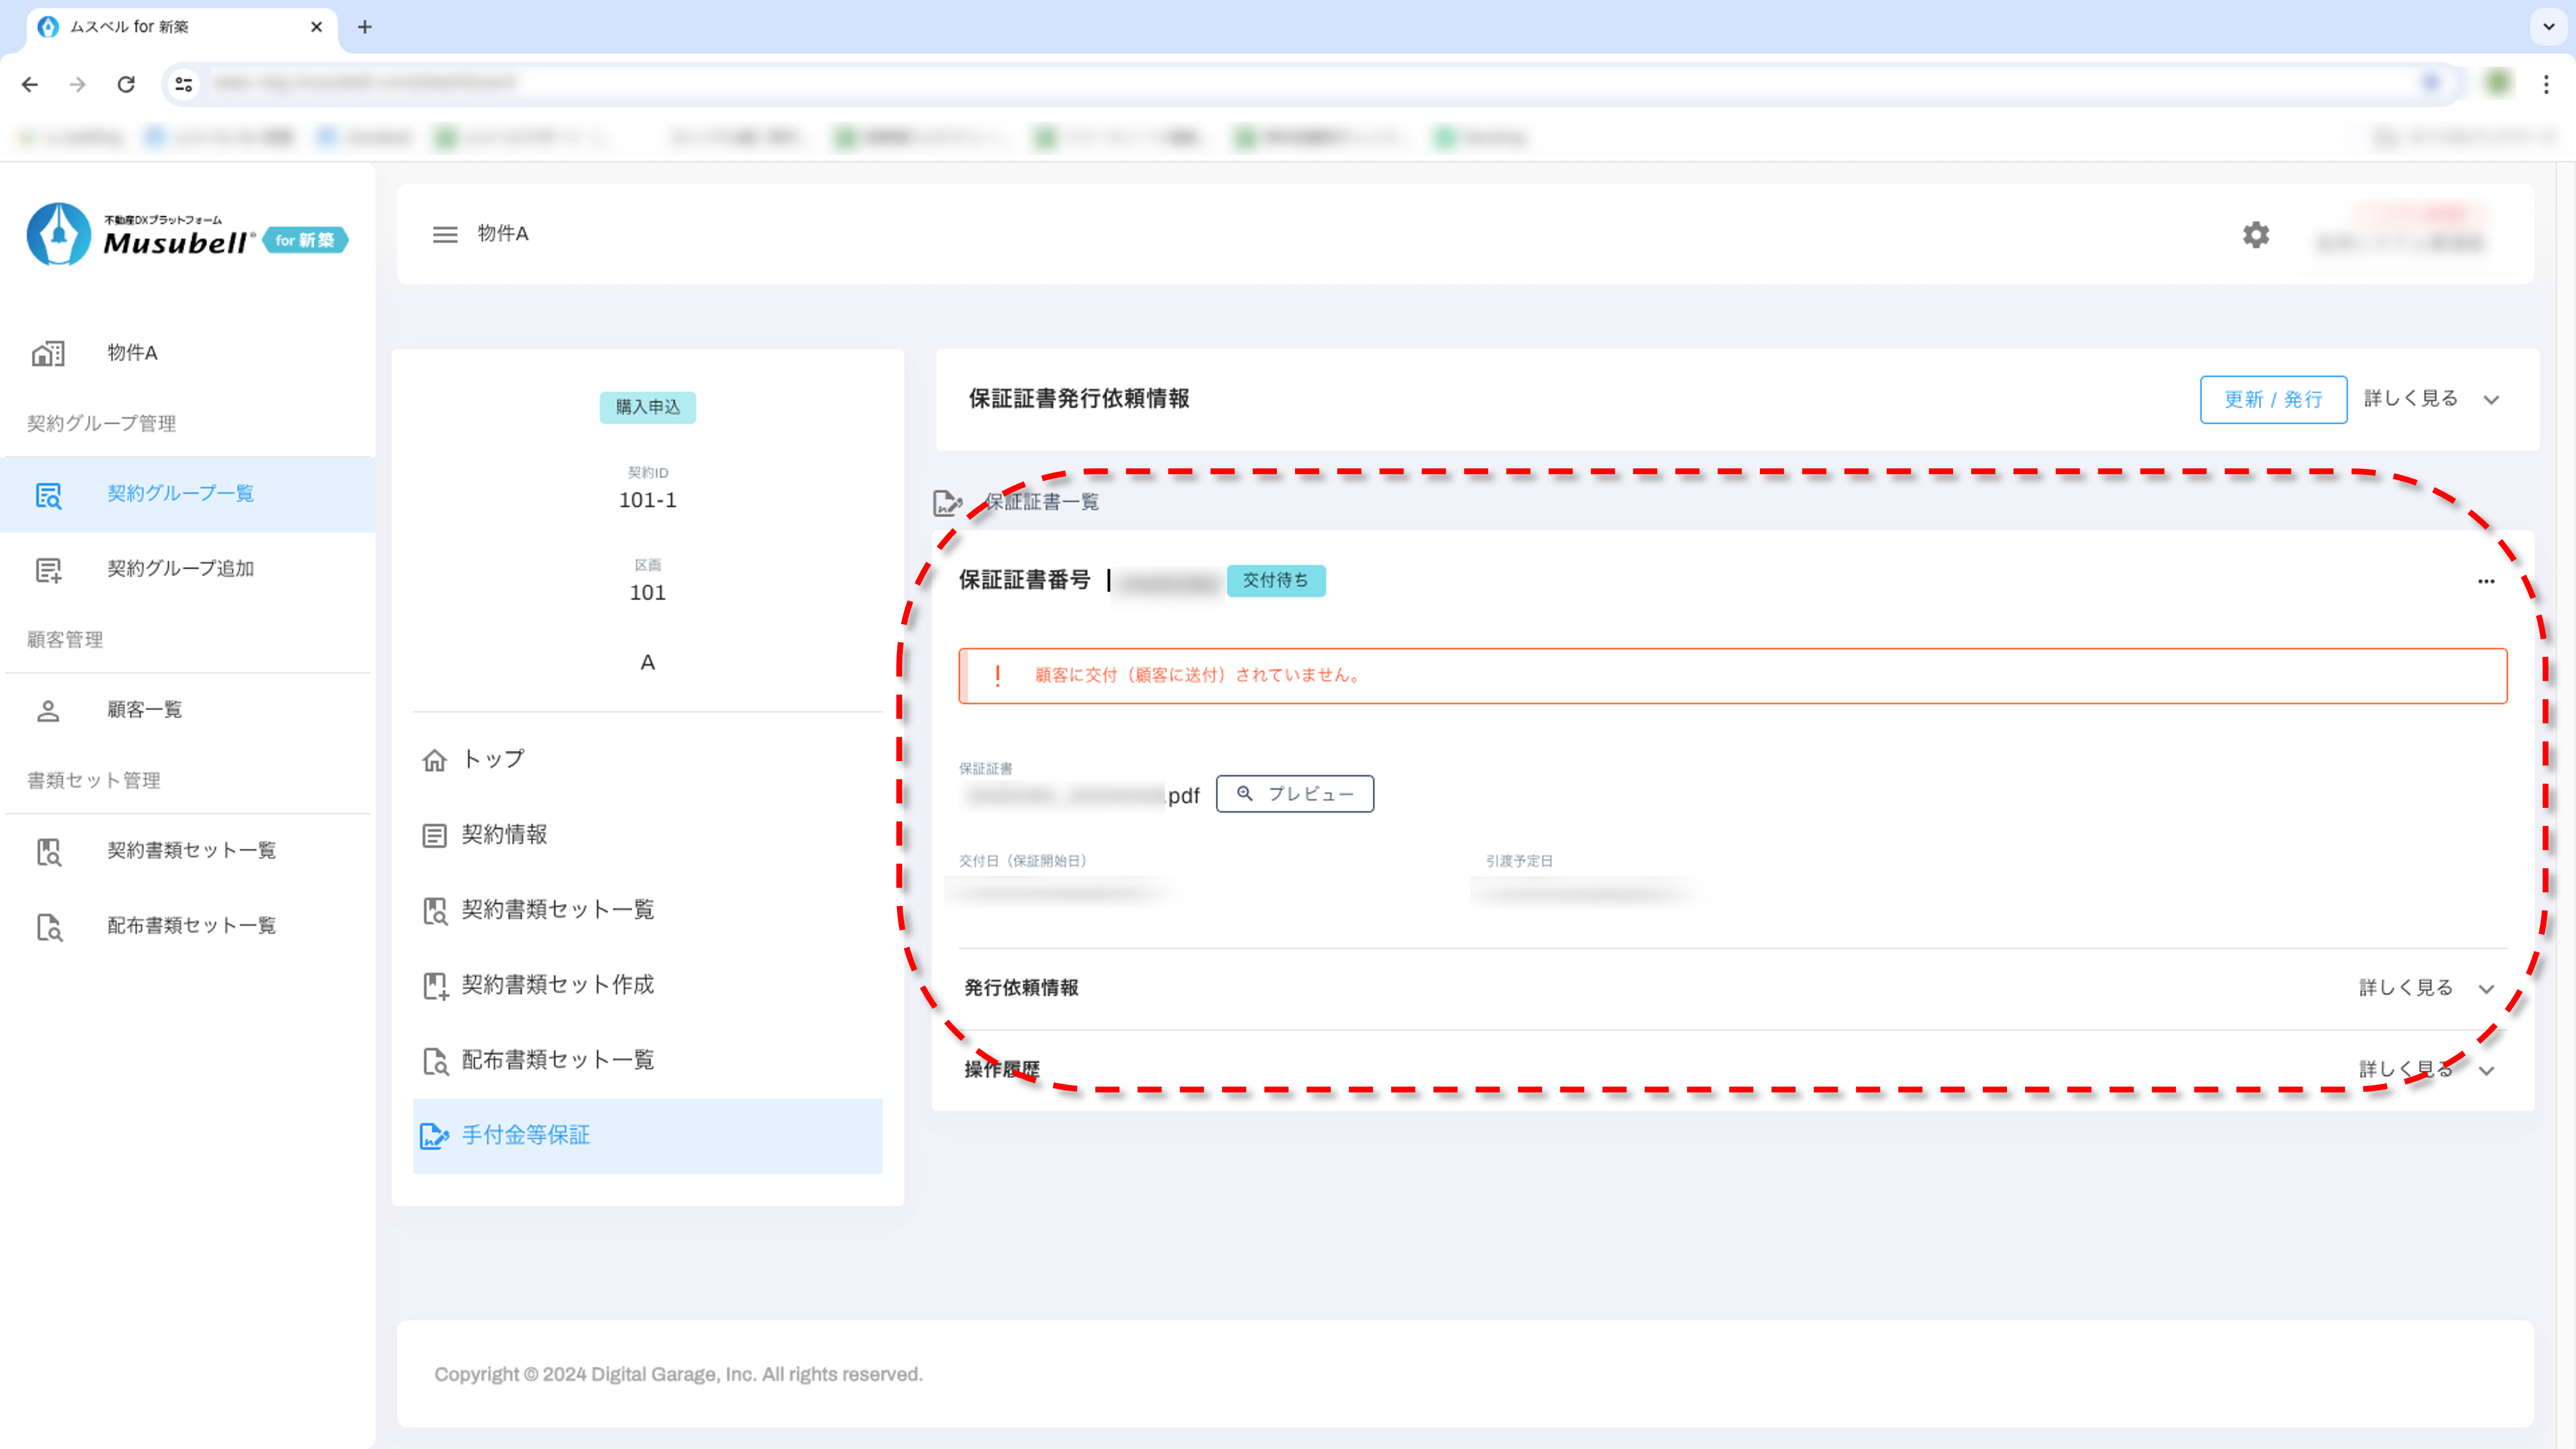This screenshot has height=1449, width=2576.
Task: Open the three-dot menu on the 保証証書 card
Action: 2486,581
